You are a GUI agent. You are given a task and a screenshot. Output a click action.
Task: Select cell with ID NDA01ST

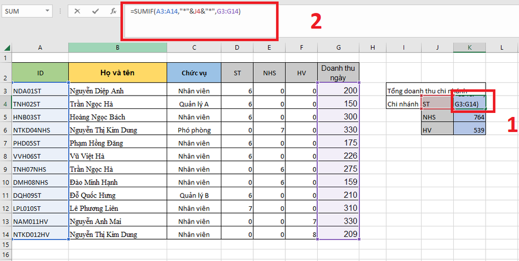click(40, 90)
